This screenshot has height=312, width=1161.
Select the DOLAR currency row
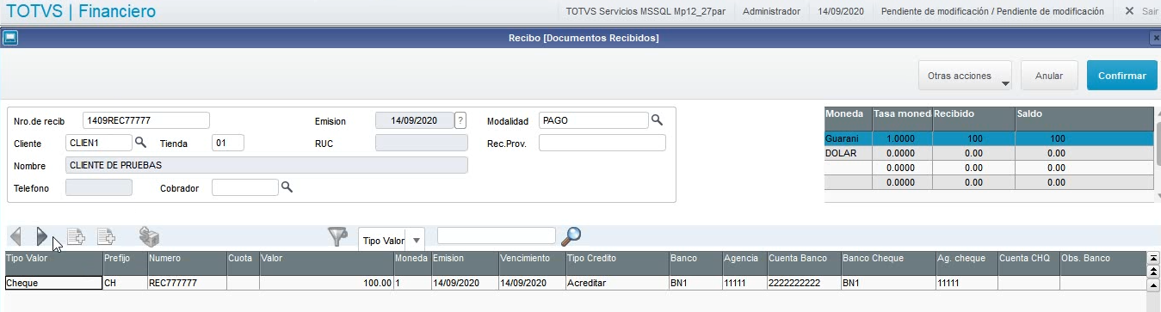point(988,153)
